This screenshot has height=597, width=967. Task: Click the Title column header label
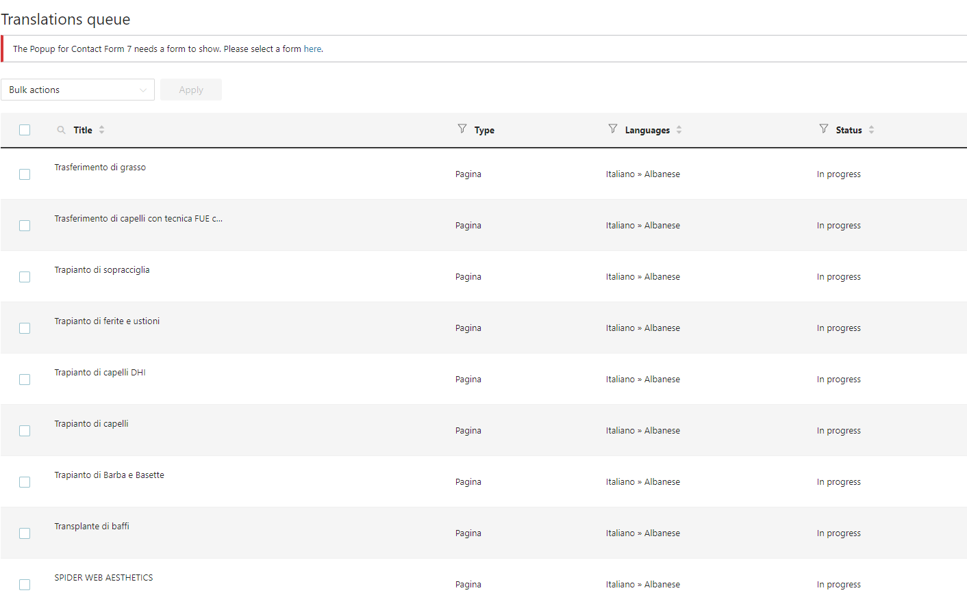click(83, 130)
